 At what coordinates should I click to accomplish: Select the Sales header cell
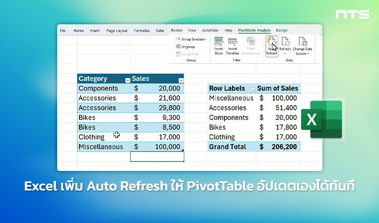tap(157, 79)
